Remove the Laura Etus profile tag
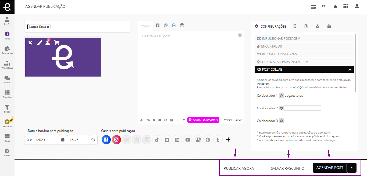Image resolution: width=367 pixels, height=177 pixels. tap(48, 27)
